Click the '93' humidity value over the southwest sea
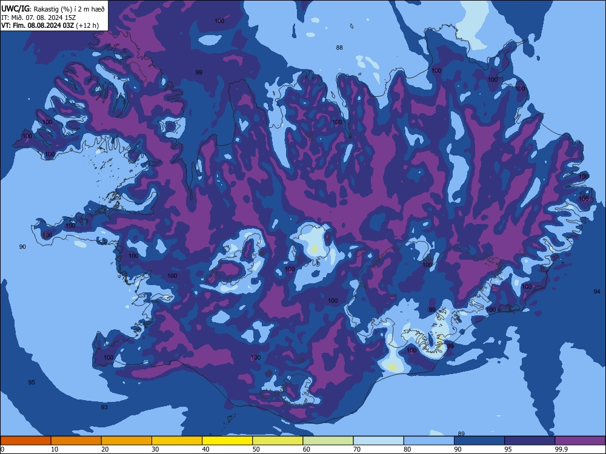The width and height of the screenshot is (606, 454). tap(104, 407)
